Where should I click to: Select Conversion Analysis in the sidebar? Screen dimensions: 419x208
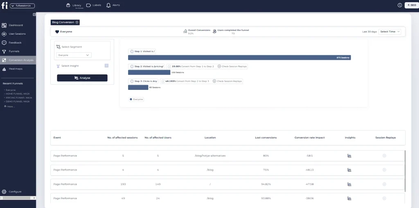click(18, 60)
